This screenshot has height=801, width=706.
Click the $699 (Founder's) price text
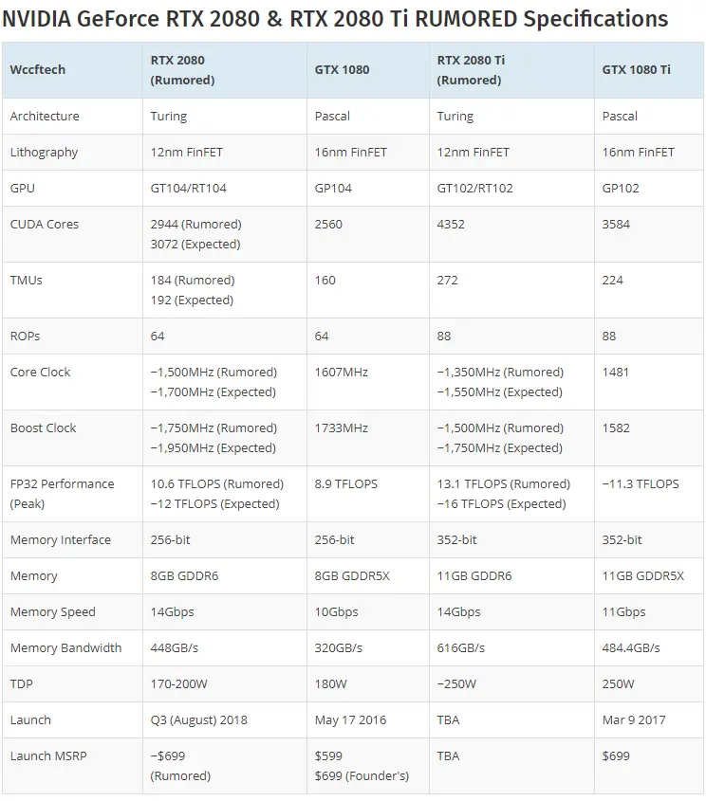[x=362, y=776]
